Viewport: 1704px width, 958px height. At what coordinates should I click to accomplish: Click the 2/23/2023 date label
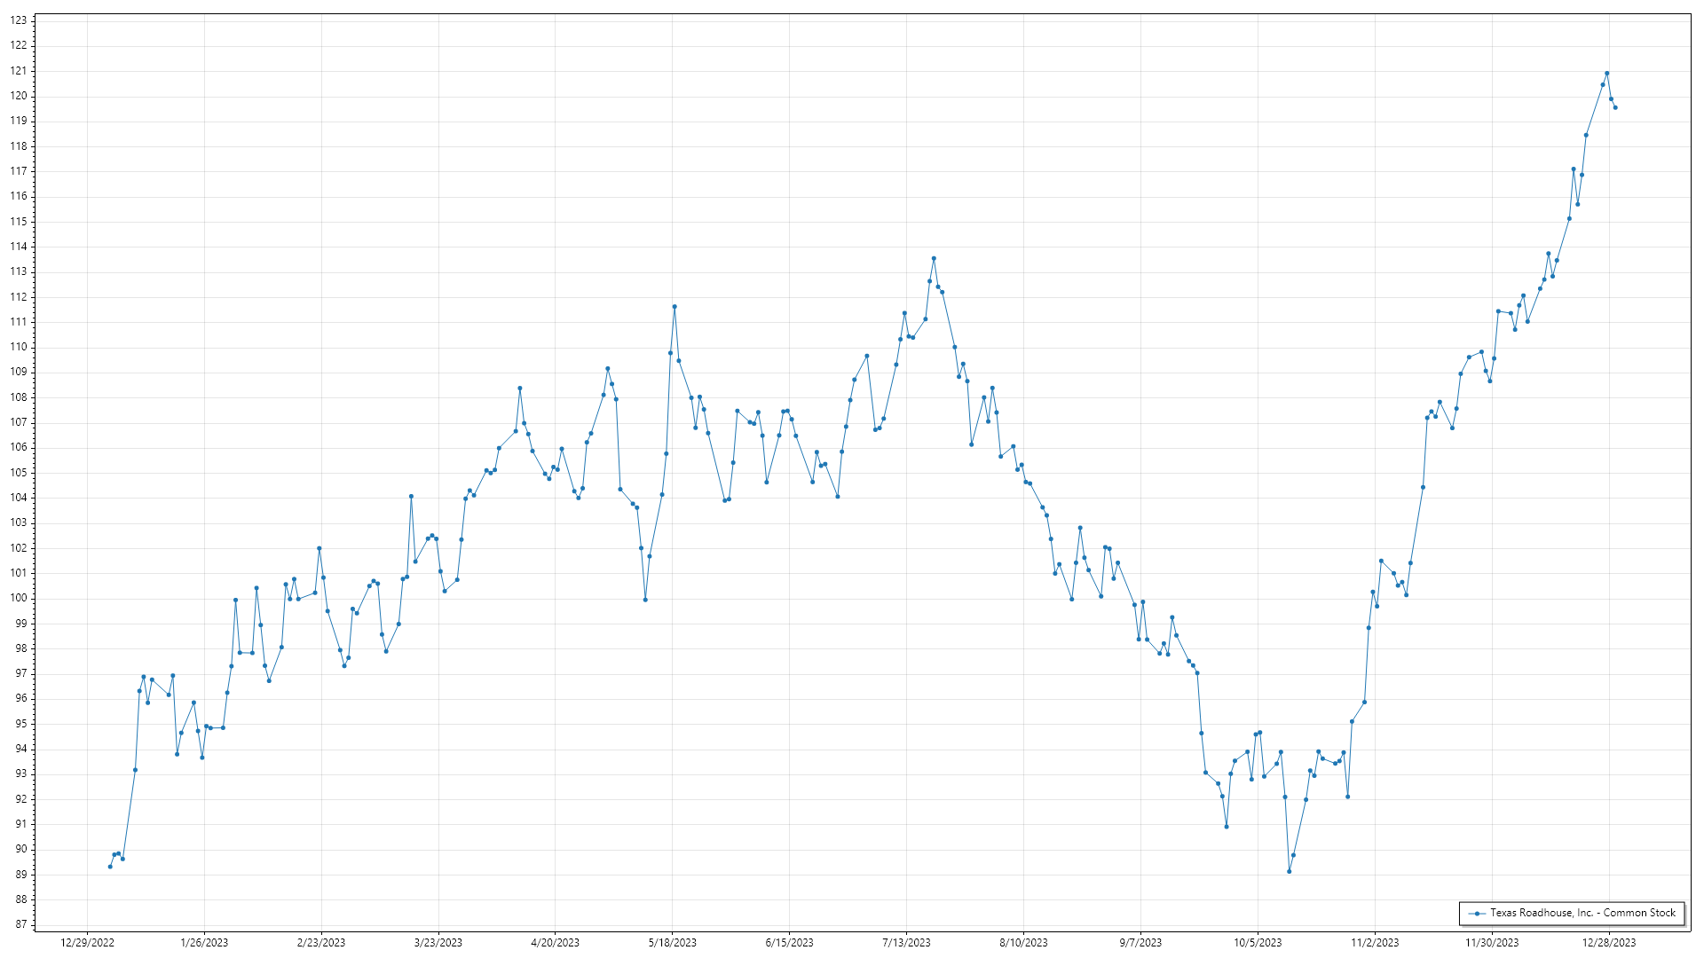321,943
